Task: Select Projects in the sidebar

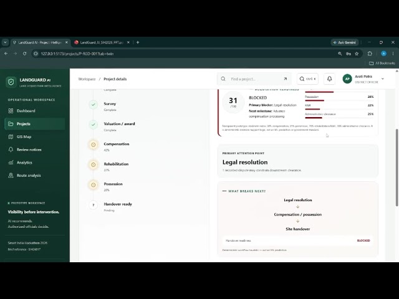Action: [35, 124]
